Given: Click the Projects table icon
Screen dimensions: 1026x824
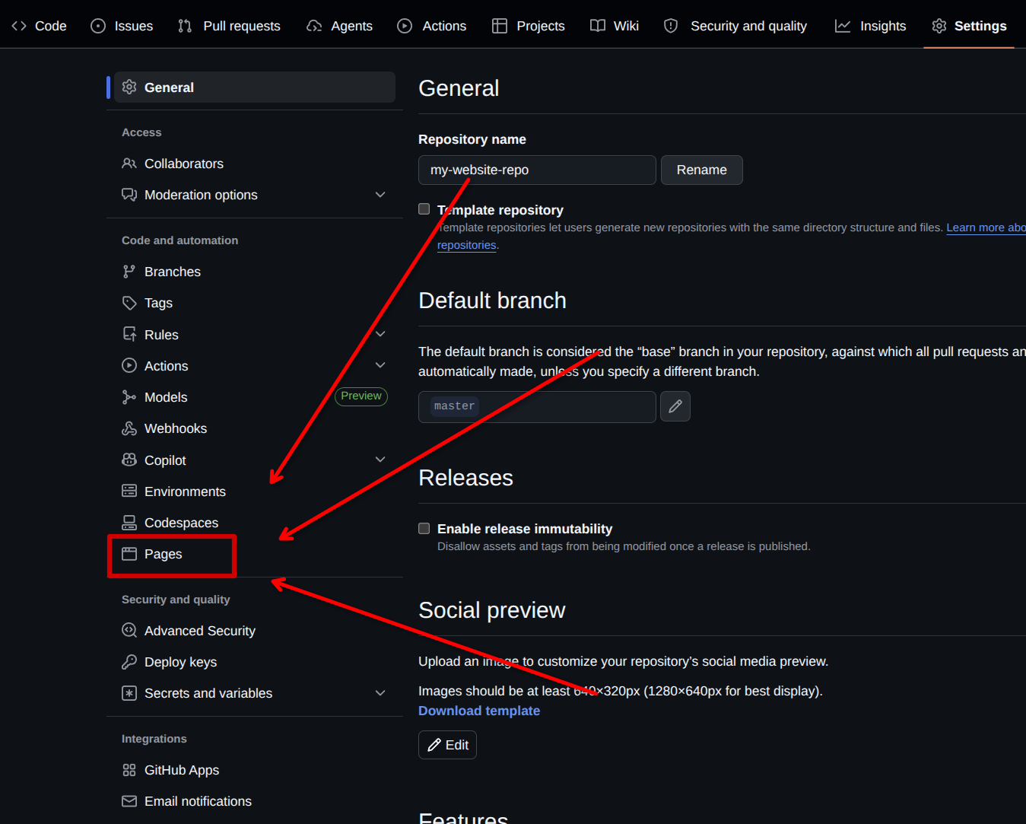Looking at the screenshot, I should 500,26.
